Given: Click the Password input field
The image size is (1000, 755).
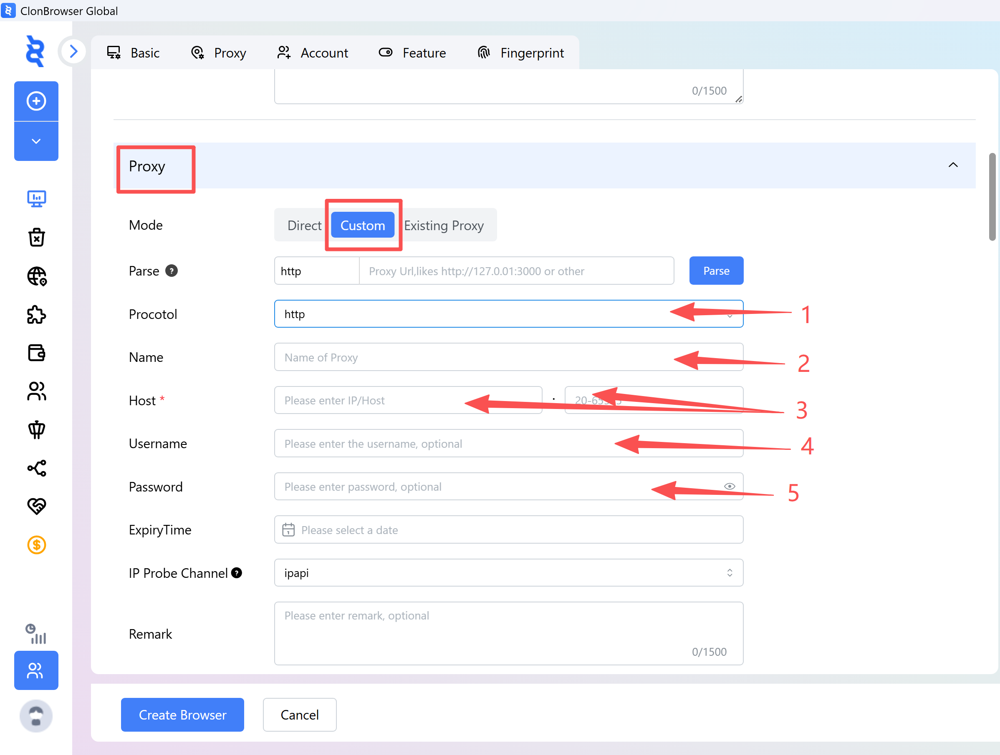Looking at the screenshot, I should pyautogui.click(x=509, y=487).
